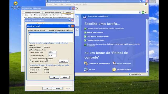Click Definir button
This screenshot has height=94, width=168.
pos(64,61)
